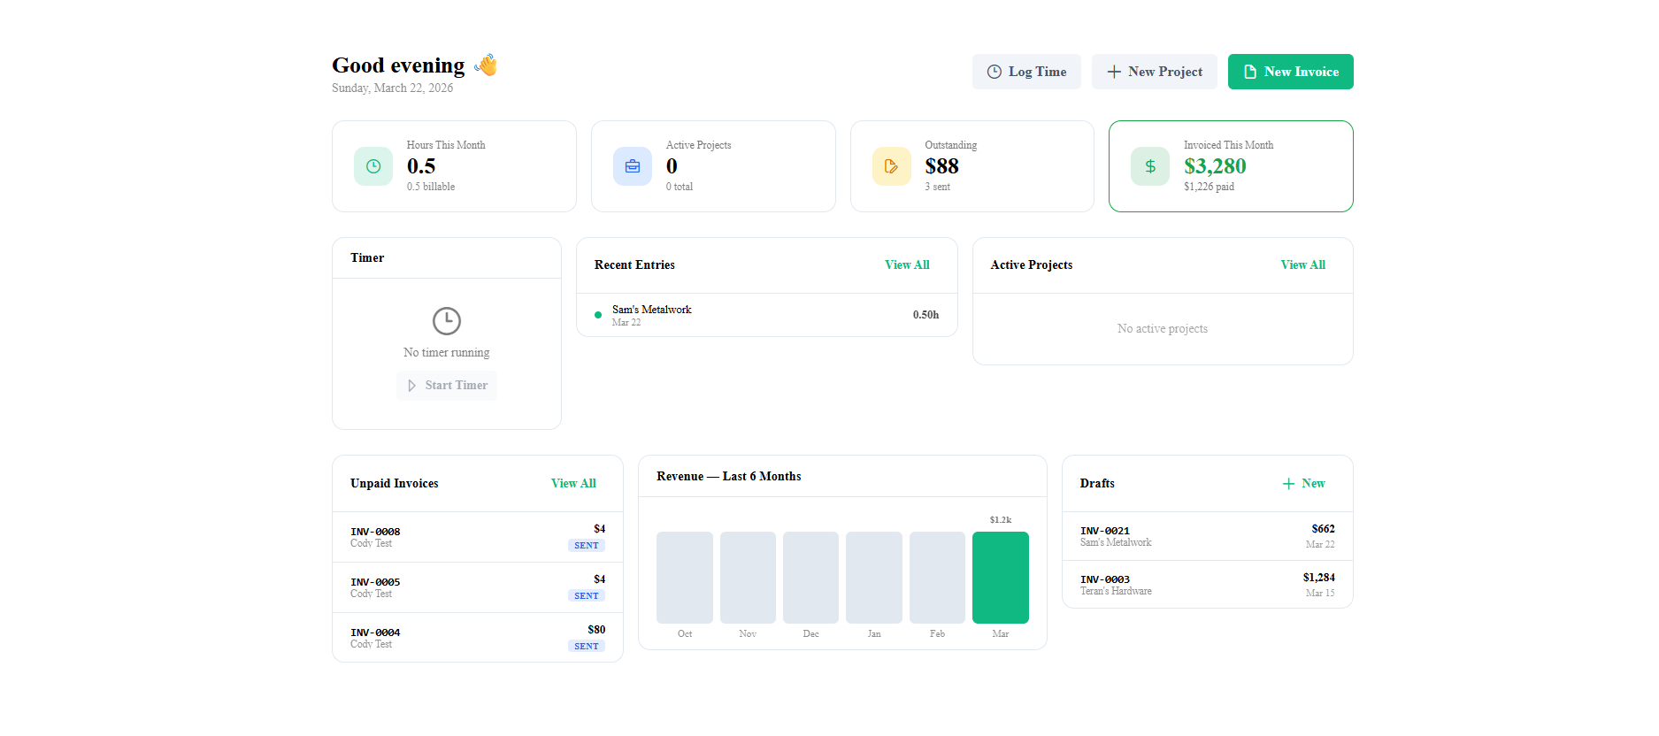This screenshot has height=736, width=1659.
Task: Click the $88 outstanding amount
Action: pyautogui.click(x=941, y=166)
